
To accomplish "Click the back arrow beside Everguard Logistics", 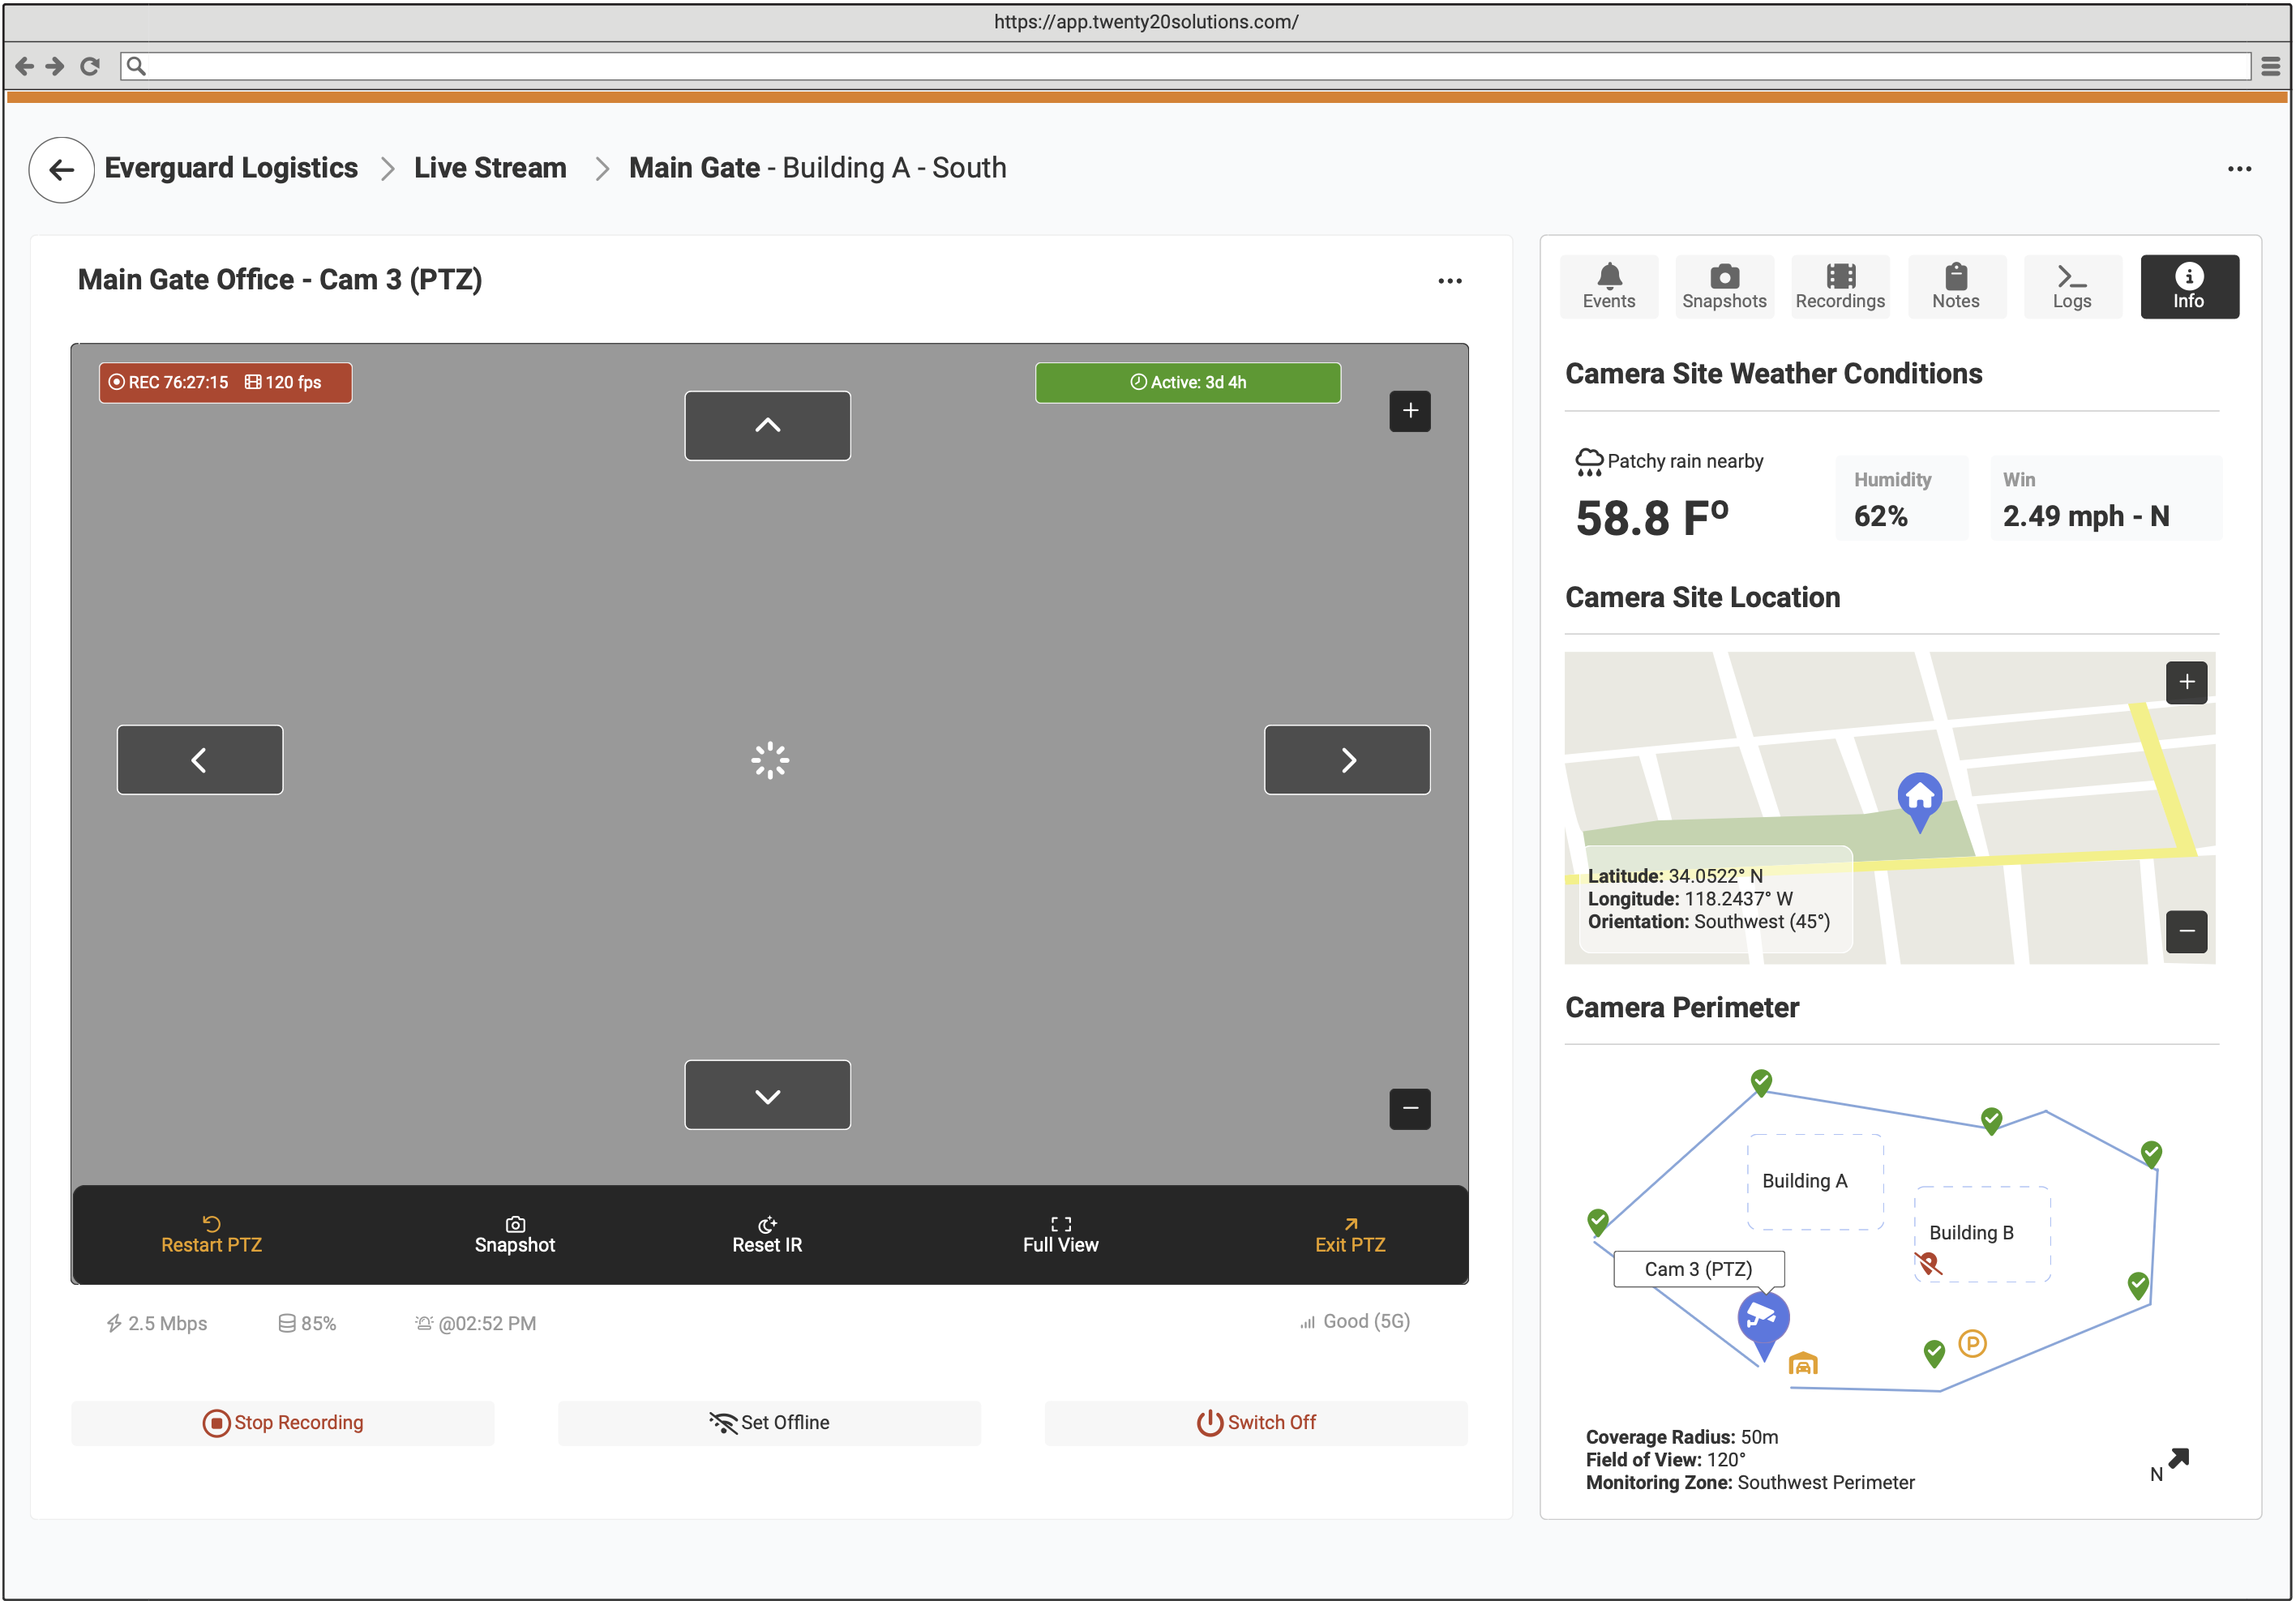I will (x=61, y=169).
